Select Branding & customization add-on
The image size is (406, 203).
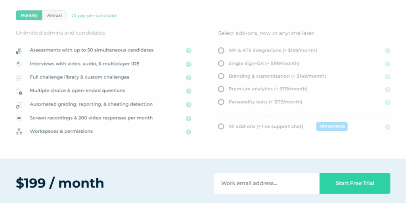click(x=221, y=76)
